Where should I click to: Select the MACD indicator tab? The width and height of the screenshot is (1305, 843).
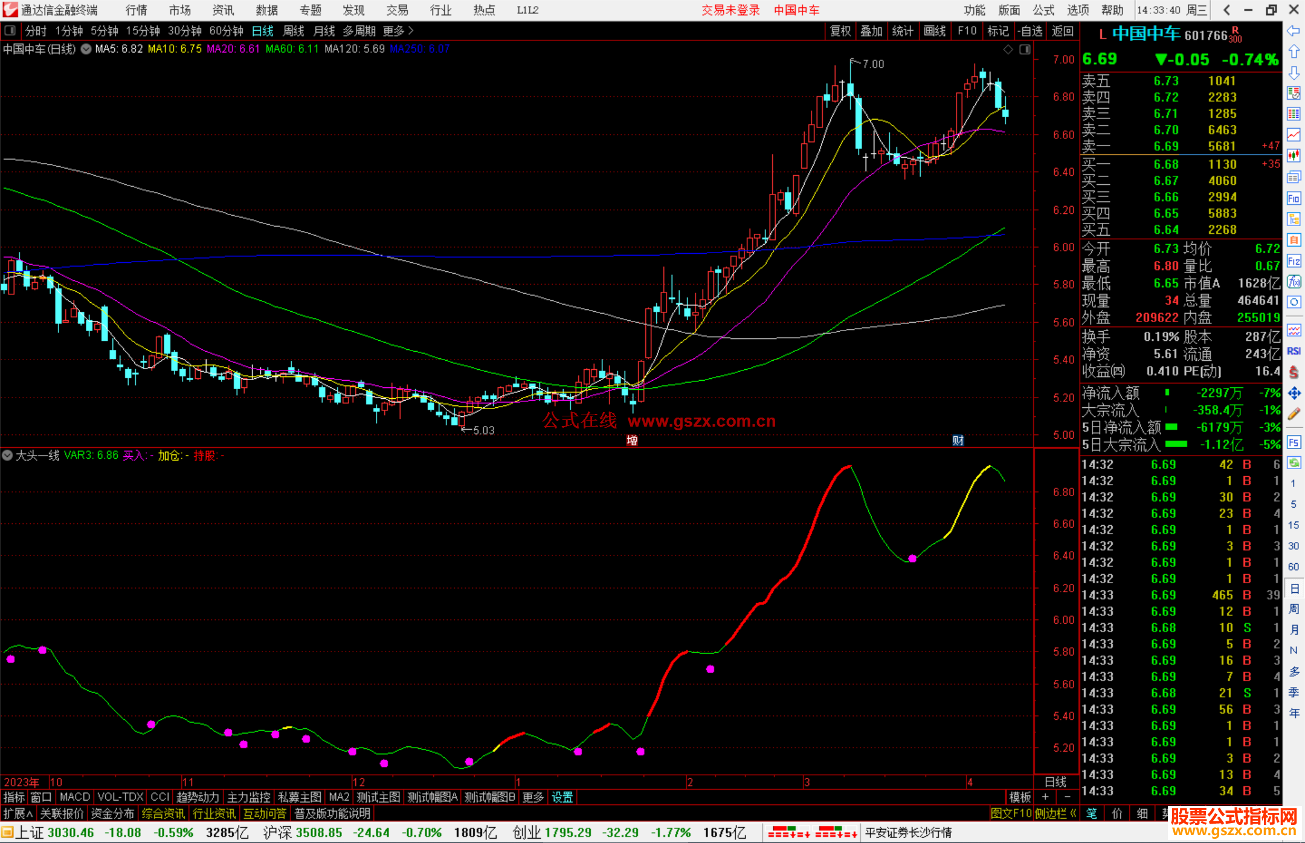click(74, 797)
